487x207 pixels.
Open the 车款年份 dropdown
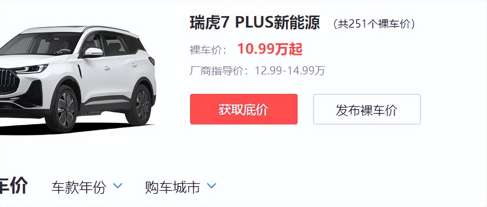[x=87, y=187]
